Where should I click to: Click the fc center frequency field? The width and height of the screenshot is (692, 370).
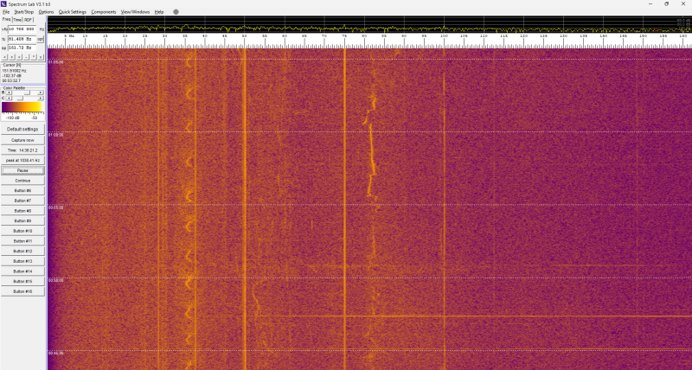(x=22, y=39)
